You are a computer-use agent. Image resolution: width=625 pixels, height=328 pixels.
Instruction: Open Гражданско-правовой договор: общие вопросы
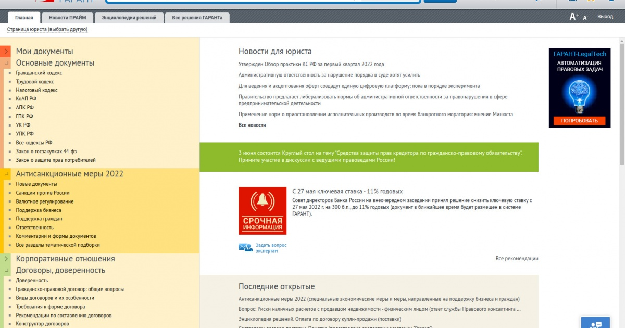pyautogui.click(x=70, y=289)
